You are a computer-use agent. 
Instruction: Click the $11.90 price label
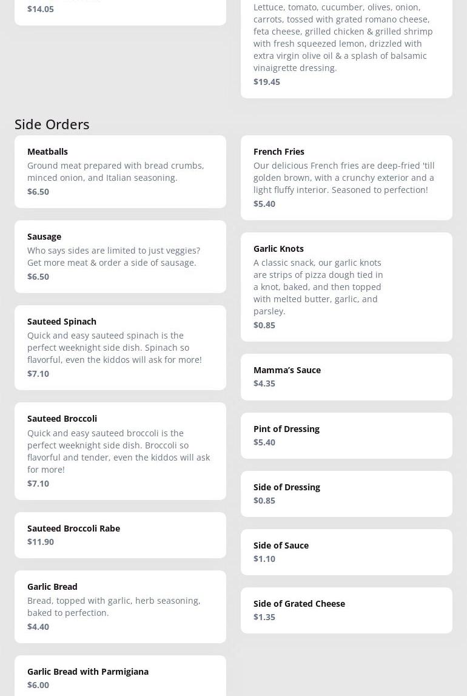click(41, 542)
